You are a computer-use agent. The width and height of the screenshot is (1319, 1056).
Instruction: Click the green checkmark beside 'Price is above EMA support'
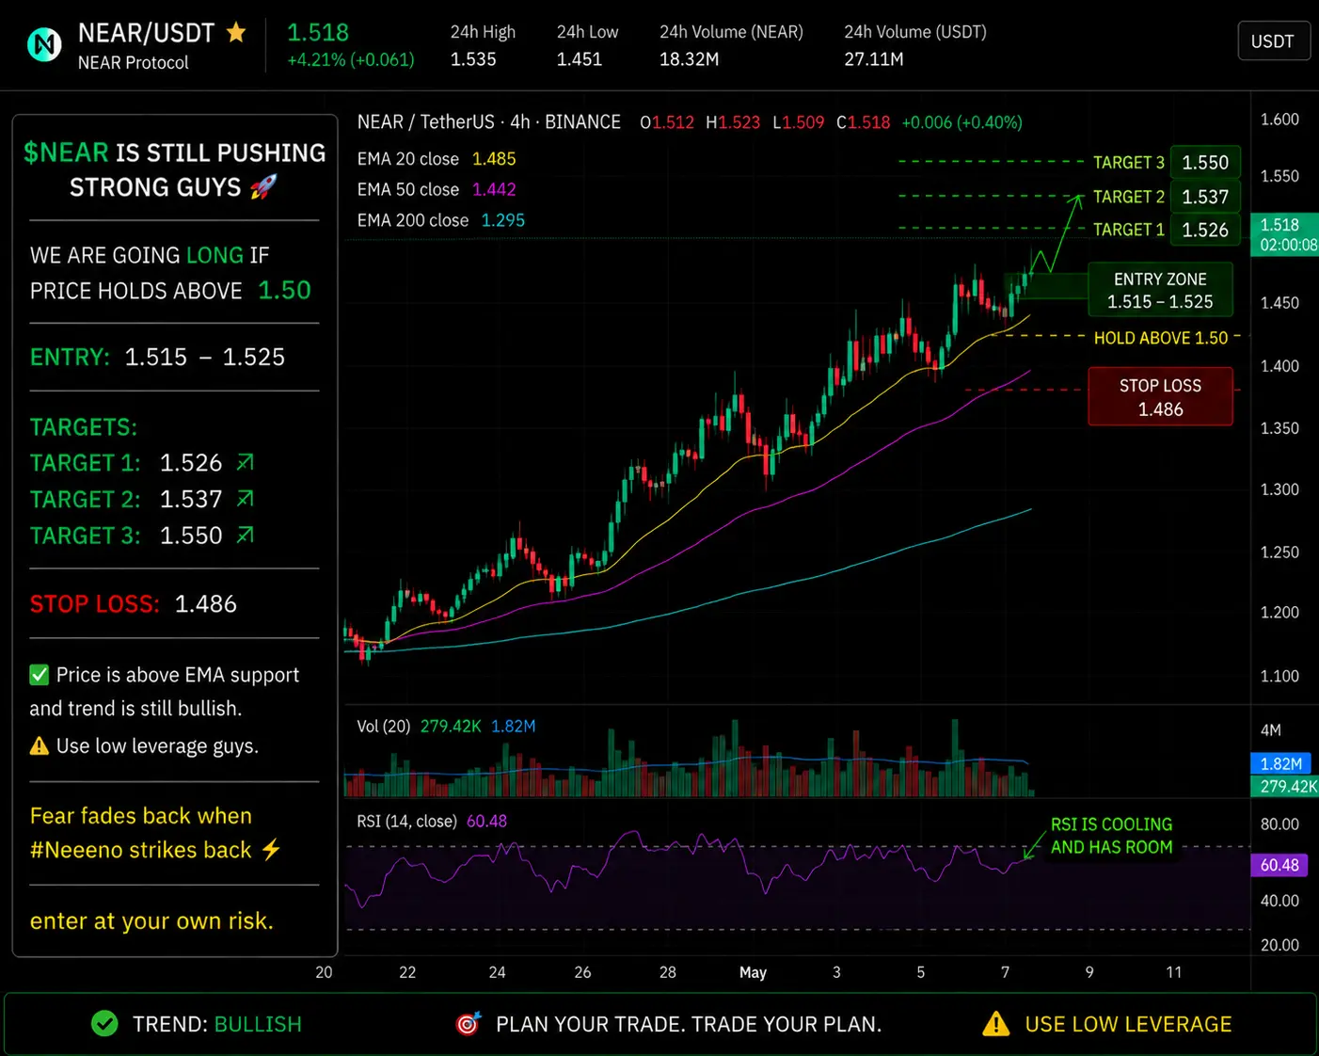pos(40,675)
